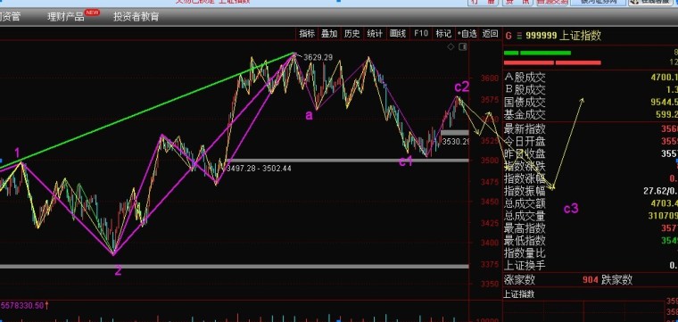Open the 指标 indicator toolbar button
The width and height of the screenshot is (678, 322).
[x=307, y=34]
